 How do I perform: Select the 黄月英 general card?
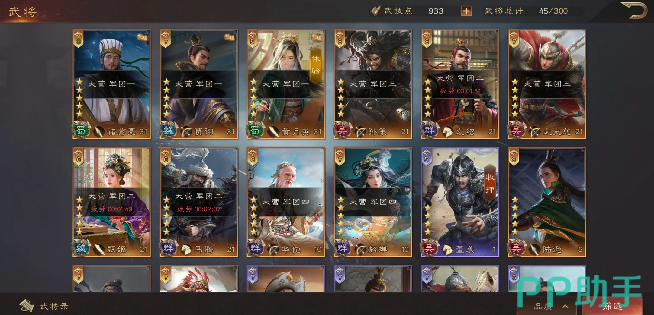click(286, 84)
